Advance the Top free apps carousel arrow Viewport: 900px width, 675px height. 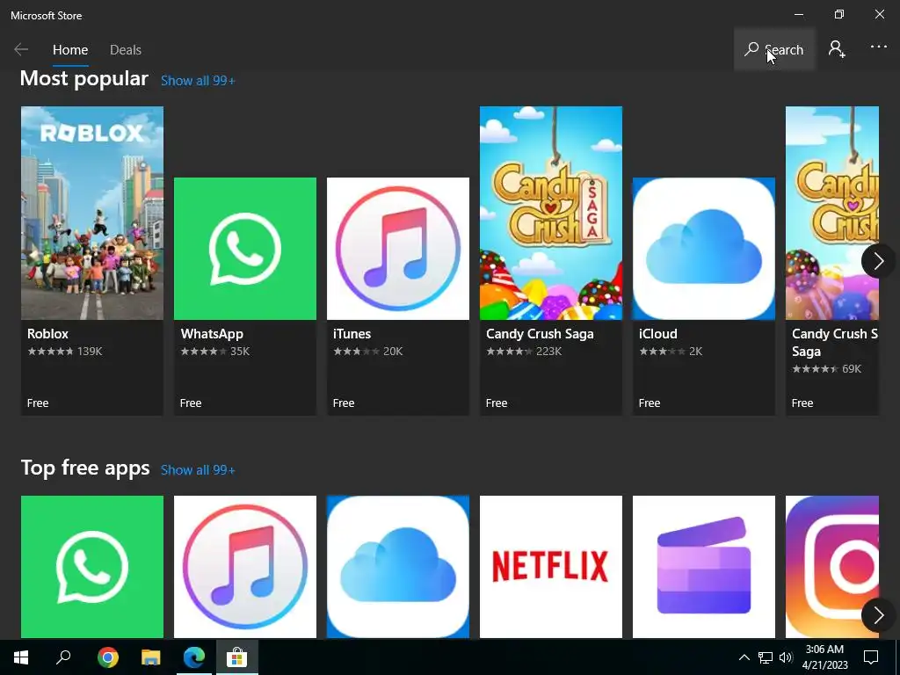(878, 615)
